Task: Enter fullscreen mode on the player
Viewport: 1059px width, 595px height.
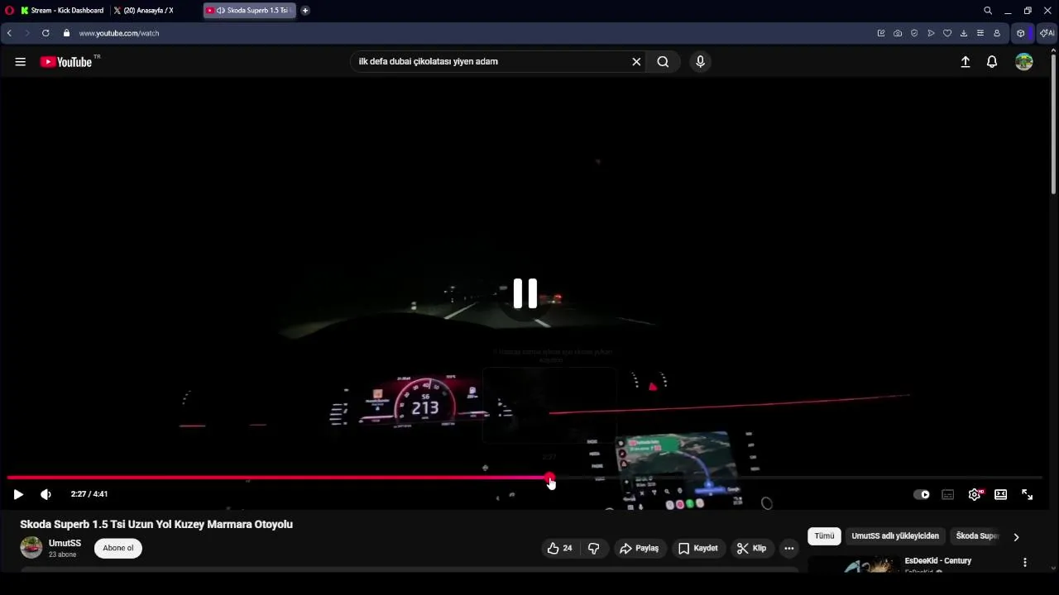Action: pyautogui.click(x=1027, y=494)
